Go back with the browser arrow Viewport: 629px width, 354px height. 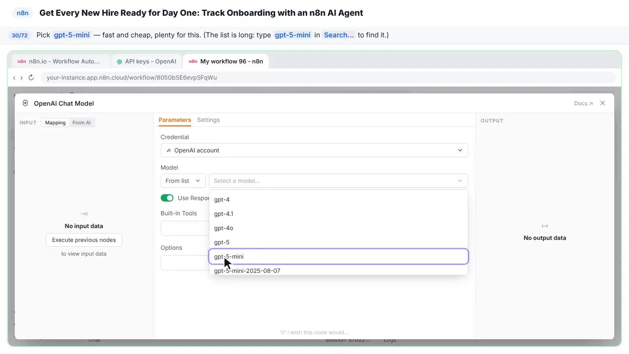pos(14,78)
